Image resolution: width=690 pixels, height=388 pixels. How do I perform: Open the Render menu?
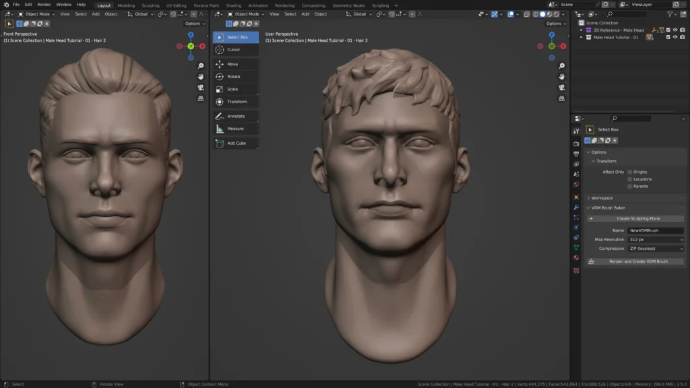tap(44, 5)
